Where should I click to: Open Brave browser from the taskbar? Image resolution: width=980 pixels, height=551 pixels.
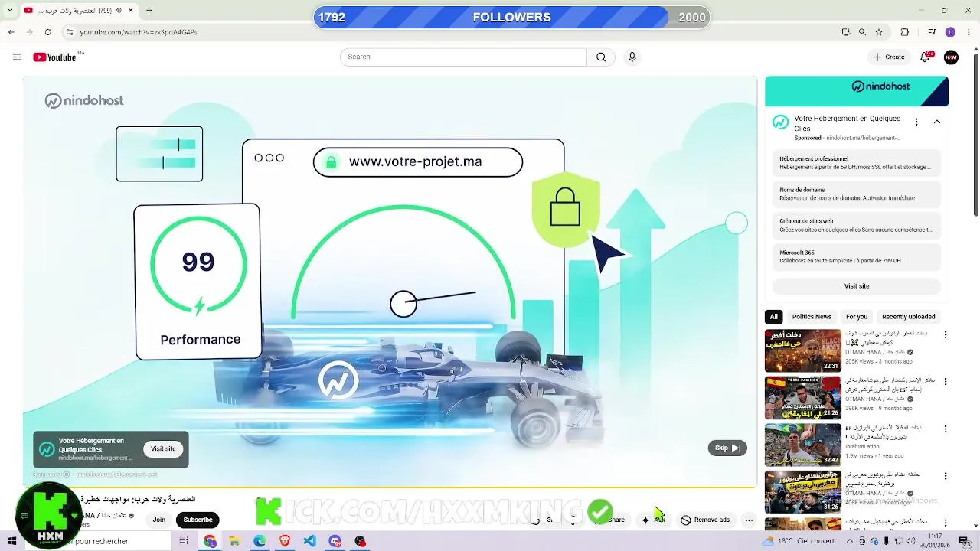click(x=285, y=541)
